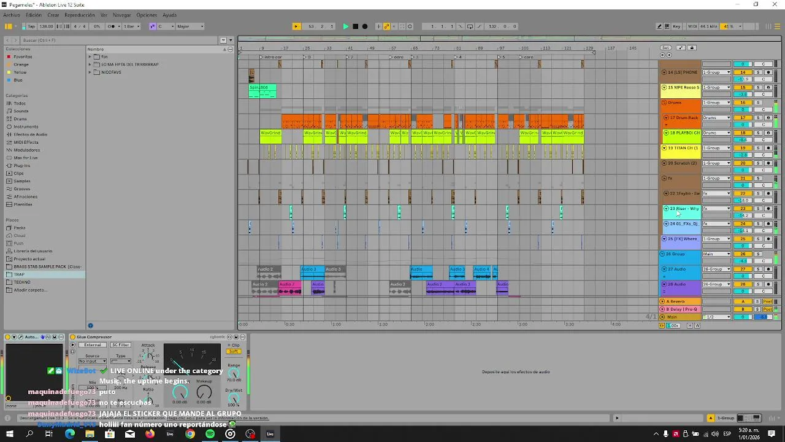Click the H height optimize button

point(690,325)
